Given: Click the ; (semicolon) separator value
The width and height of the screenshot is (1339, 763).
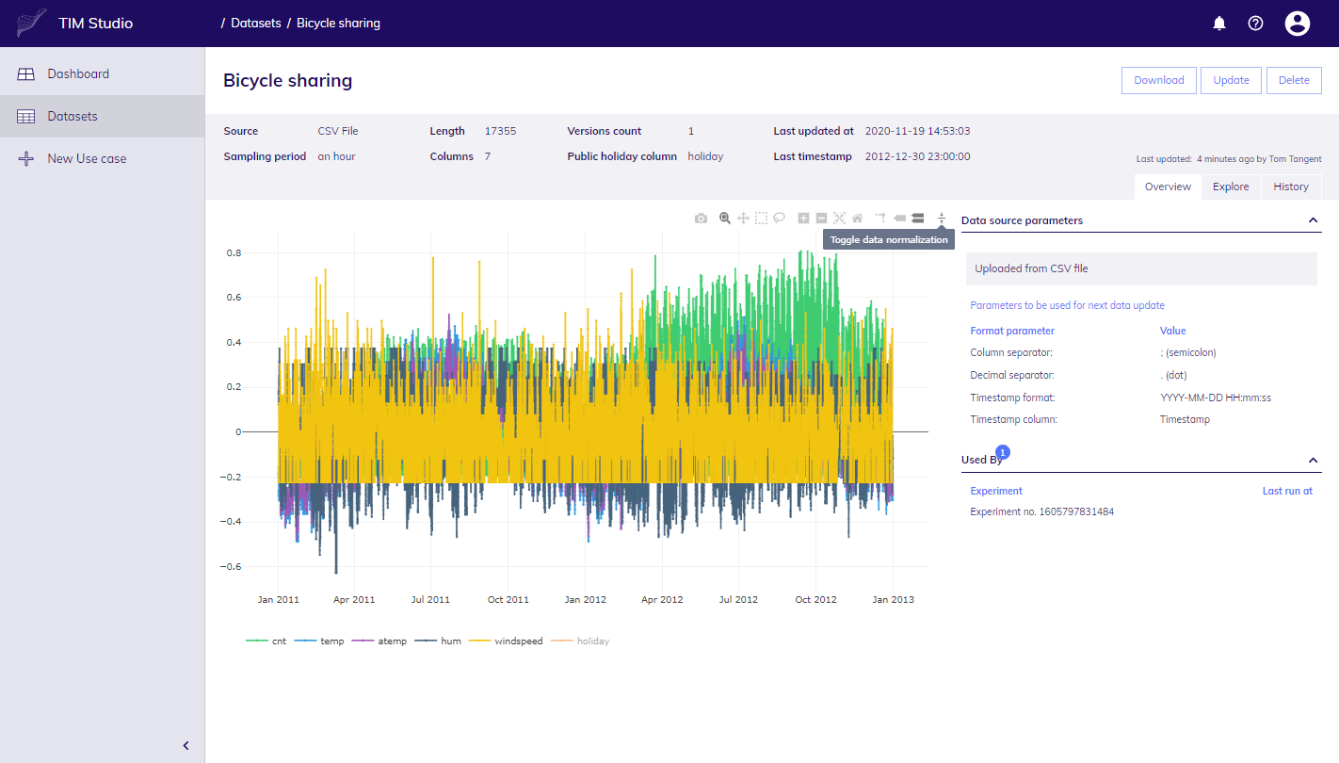Looking at the screenshot, I should point(1188,353).
